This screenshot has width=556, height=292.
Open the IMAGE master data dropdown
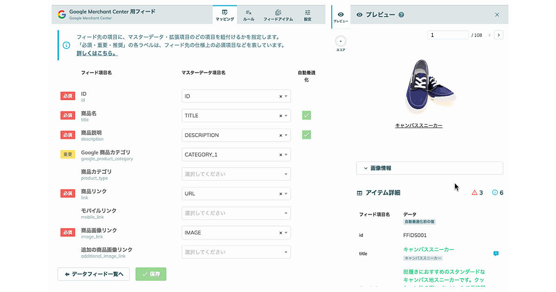coord(236,232)
